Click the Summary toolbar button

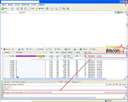click(x=39, y=49)
